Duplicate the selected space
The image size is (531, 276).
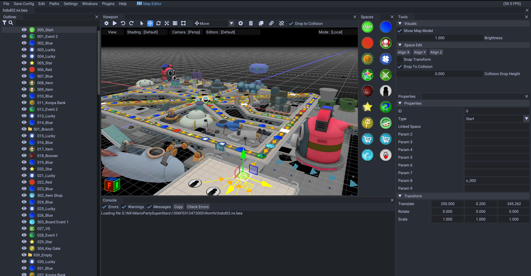261,23
